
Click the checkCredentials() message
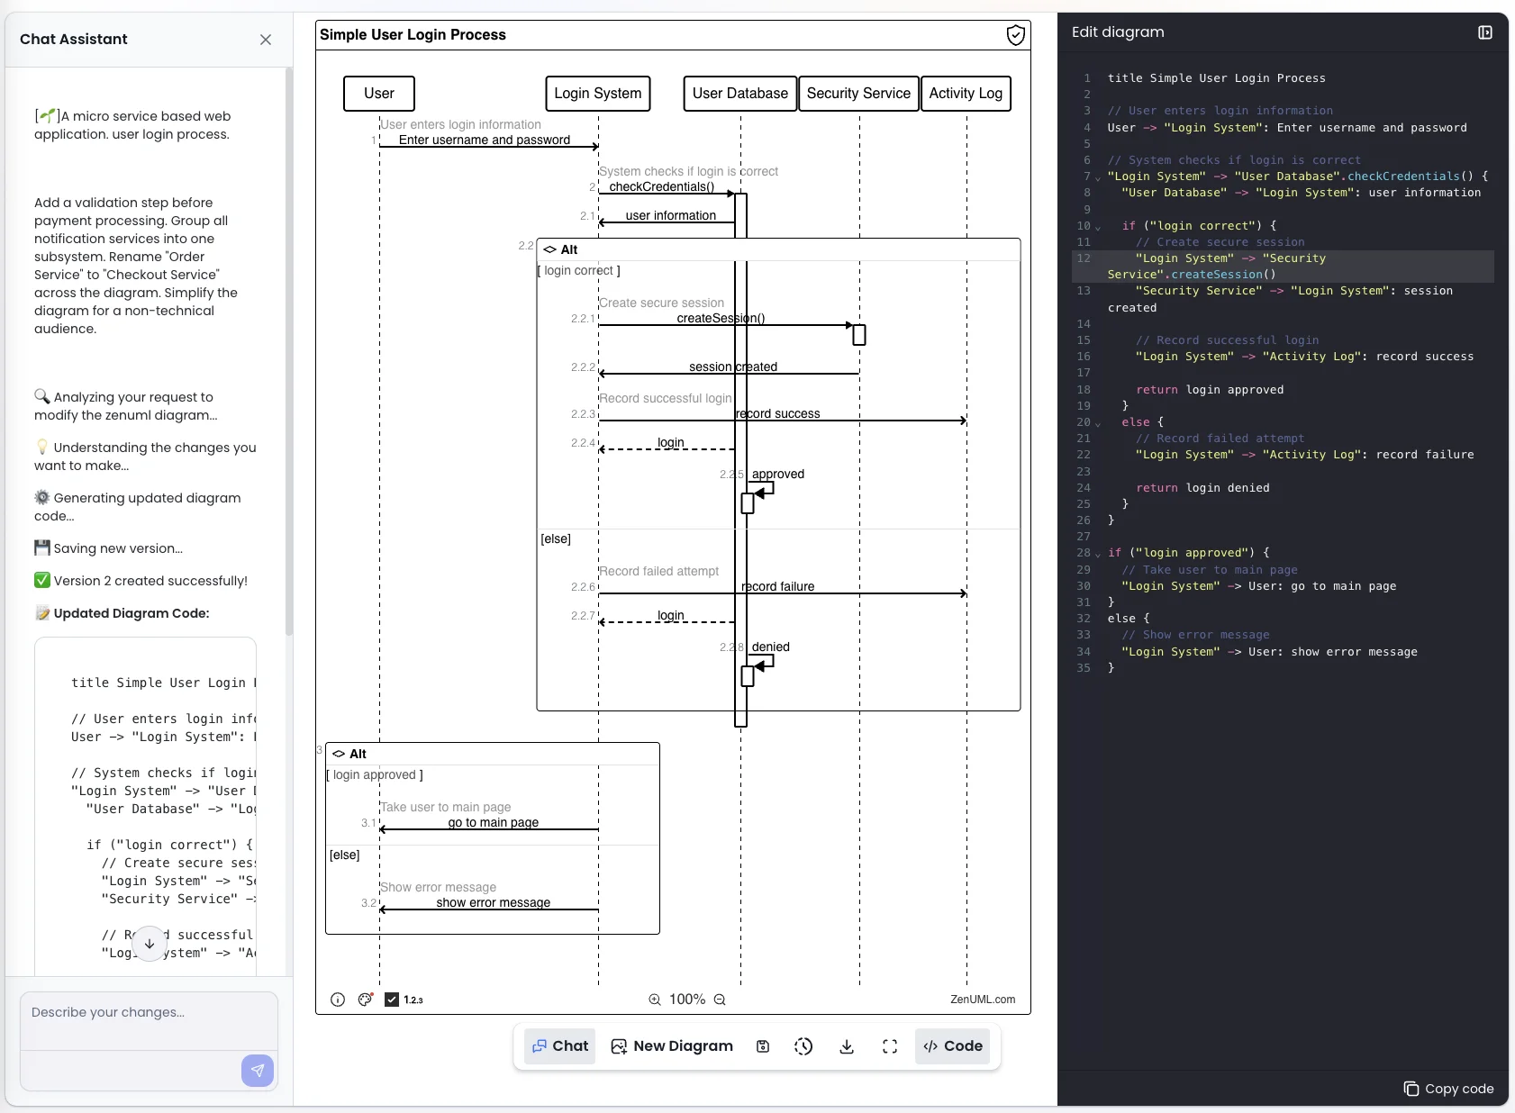point(662,186)
